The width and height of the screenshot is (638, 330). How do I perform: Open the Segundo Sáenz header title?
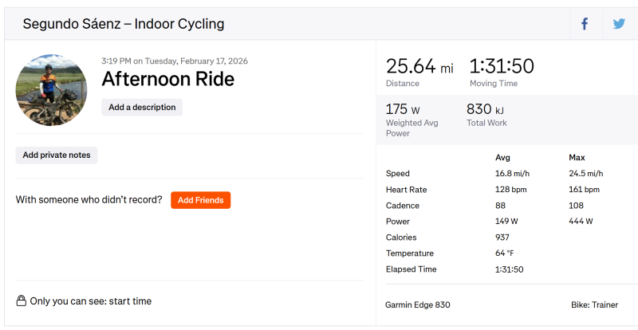point(124,24)
